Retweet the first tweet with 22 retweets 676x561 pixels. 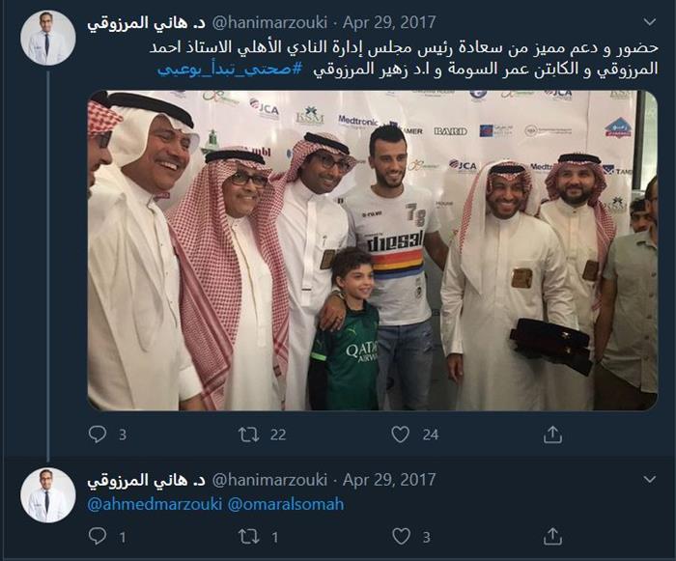click(249, 435)
